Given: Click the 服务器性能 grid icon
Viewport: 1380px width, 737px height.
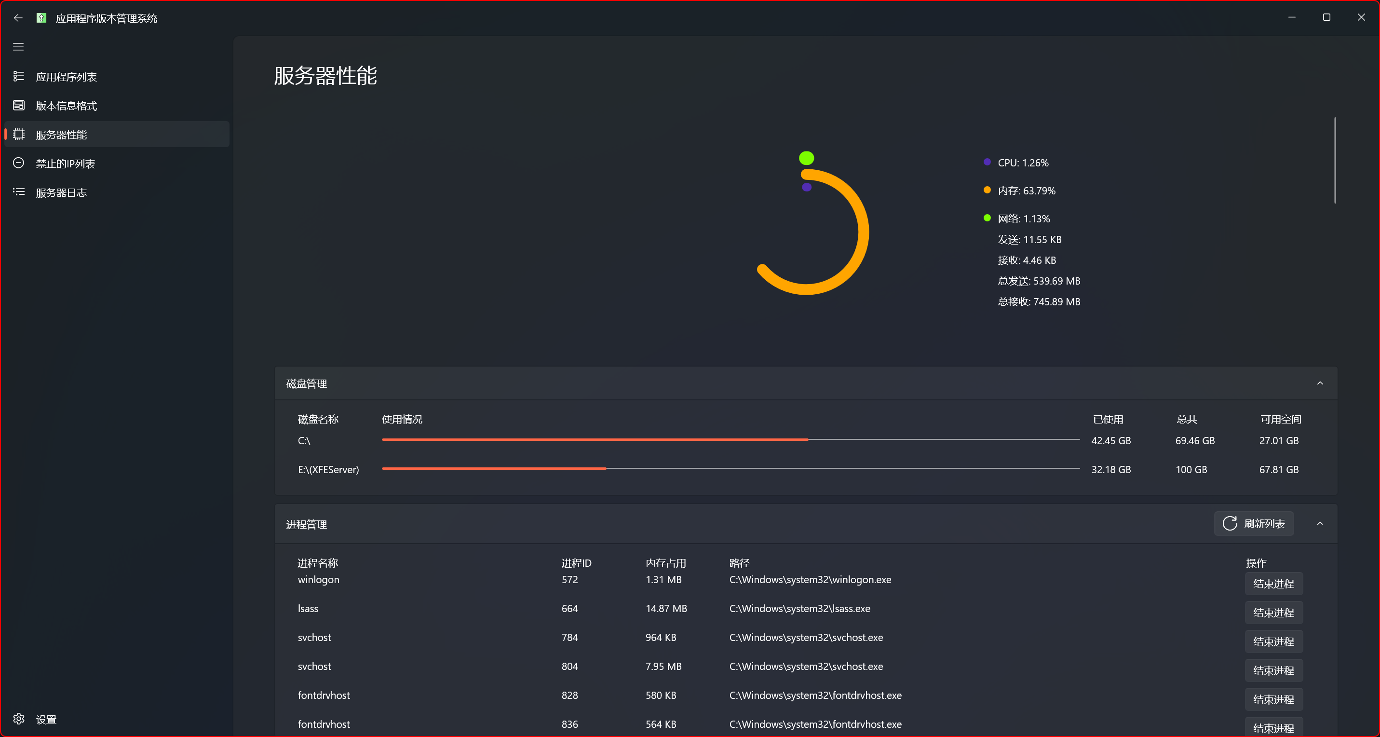Looking at the screenshot, I should coord(18,134).
